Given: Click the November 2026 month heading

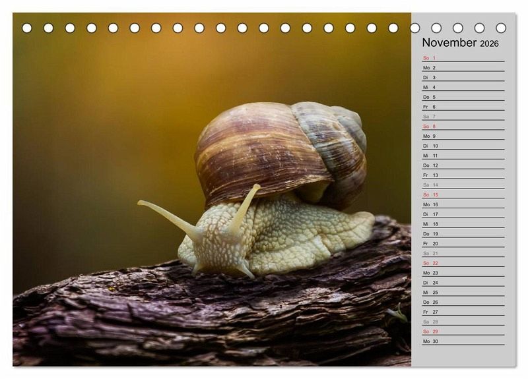Looking at the screenshot, I should (x=460, y=43).
